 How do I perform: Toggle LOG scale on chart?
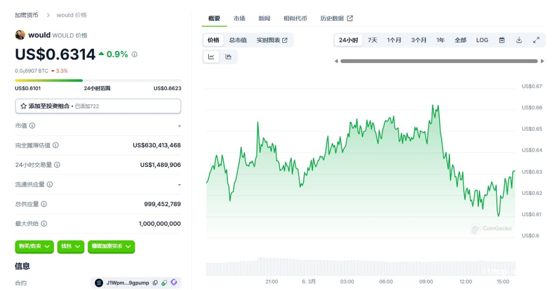coord(482,40)
